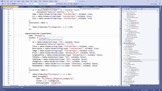
Task: Click the Navigate Backward toolbar icon
Action: click(3, 4)
